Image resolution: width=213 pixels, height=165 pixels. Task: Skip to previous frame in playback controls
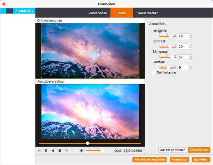pyautogui.click(x=40, y=150)
